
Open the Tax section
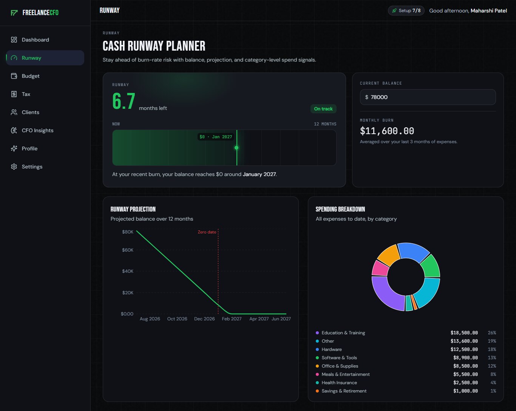click(45, 94)
